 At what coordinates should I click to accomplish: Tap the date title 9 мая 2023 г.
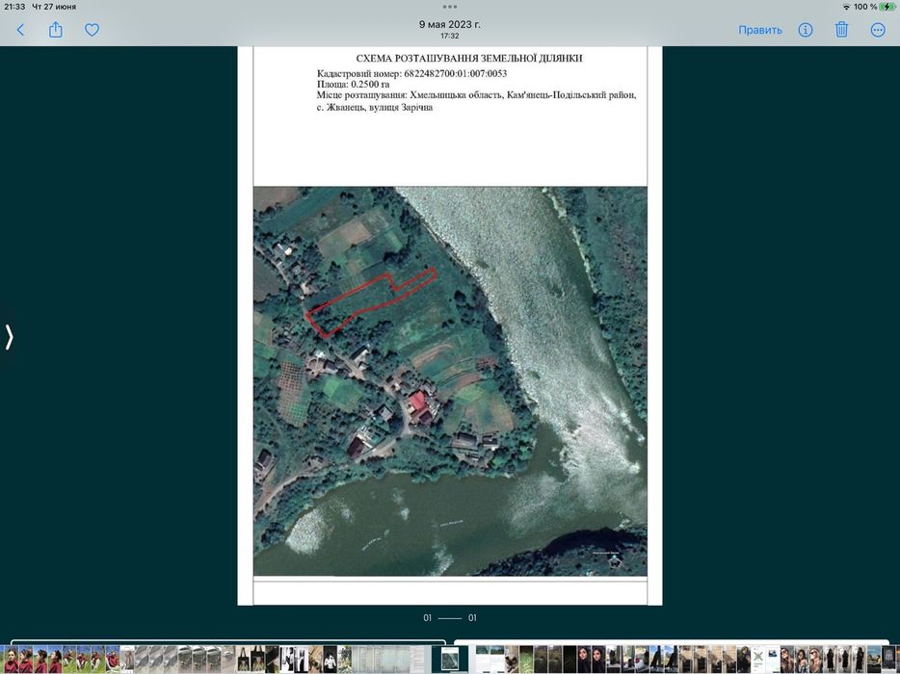pos(450,25)
